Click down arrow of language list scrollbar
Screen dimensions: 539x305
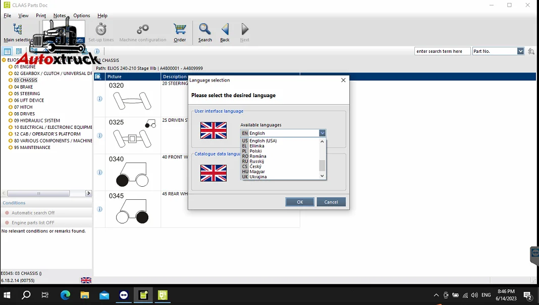coord(322,176)
